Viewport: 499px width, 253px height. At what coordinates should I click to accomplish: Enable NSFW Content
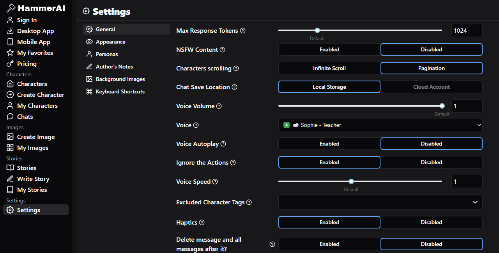pyautogui.click(x=329, y=49)
